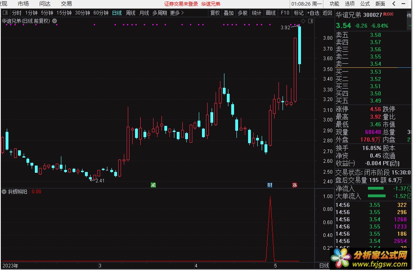Click the 最高 value 3.92
This screenshot has height=271, width=414.
[375, 117]
